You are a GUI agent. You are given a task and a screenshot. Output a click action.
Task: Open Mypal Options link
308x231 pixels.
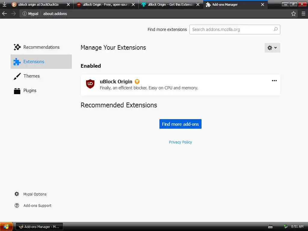click(x=35, y=194)
